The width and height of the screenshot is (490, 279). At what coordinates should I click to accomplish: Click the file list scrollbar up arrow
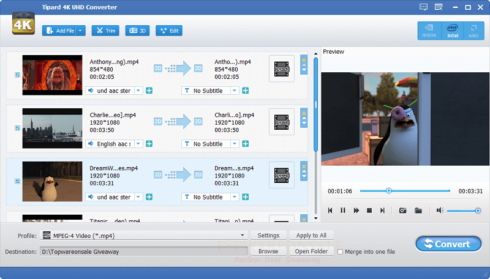pos(315,54)
